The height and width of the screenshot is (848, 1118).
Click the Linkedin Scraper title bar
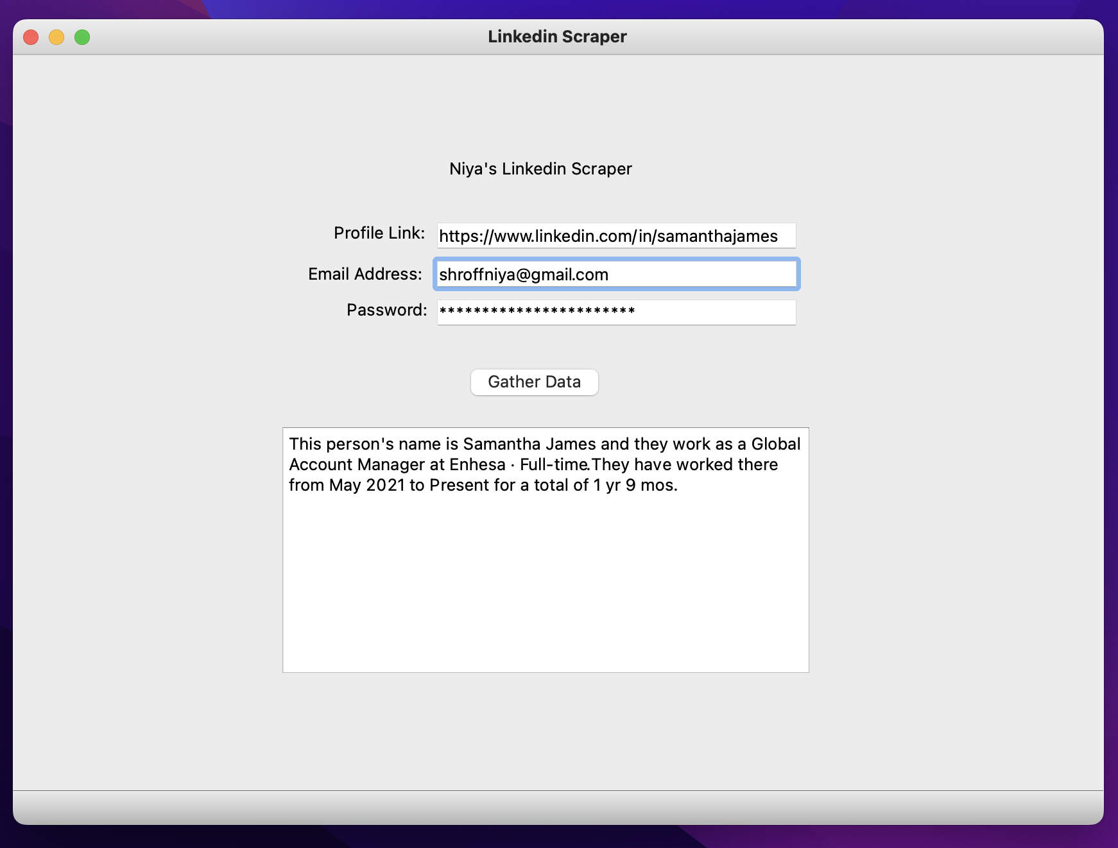[x=557, y=37]
